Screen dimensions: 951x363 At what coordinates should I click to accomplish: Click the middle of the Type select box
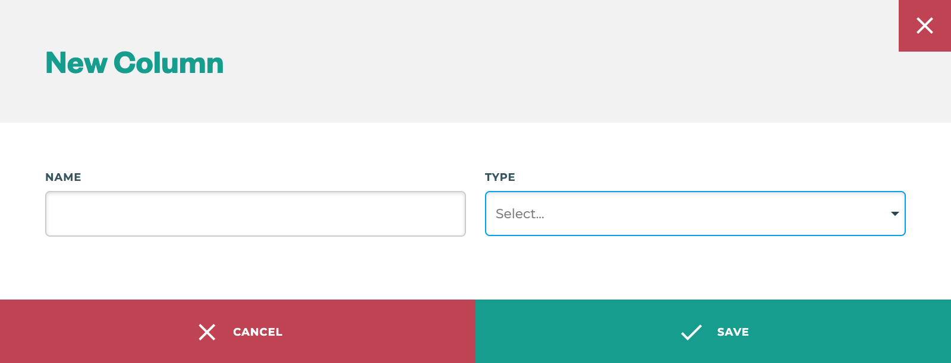(695, 214)
